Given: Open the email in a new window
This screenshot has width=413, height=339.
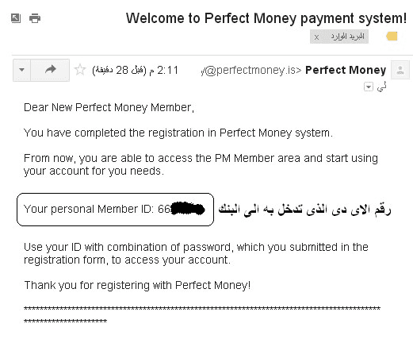Looking at the screenshot, I should (x=16, y=18).
